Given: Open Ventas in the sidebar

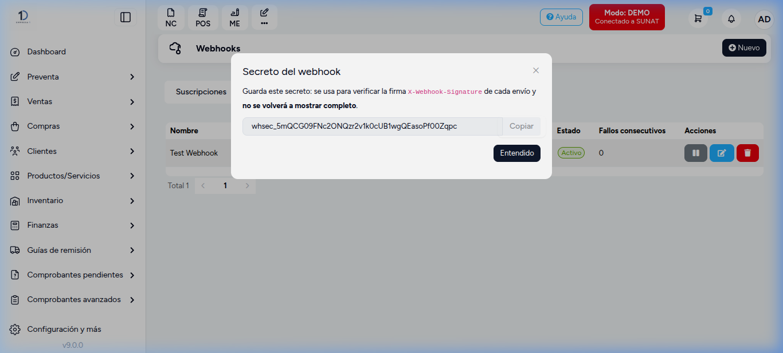Looking at the screenshot, I should pos(40,101).
